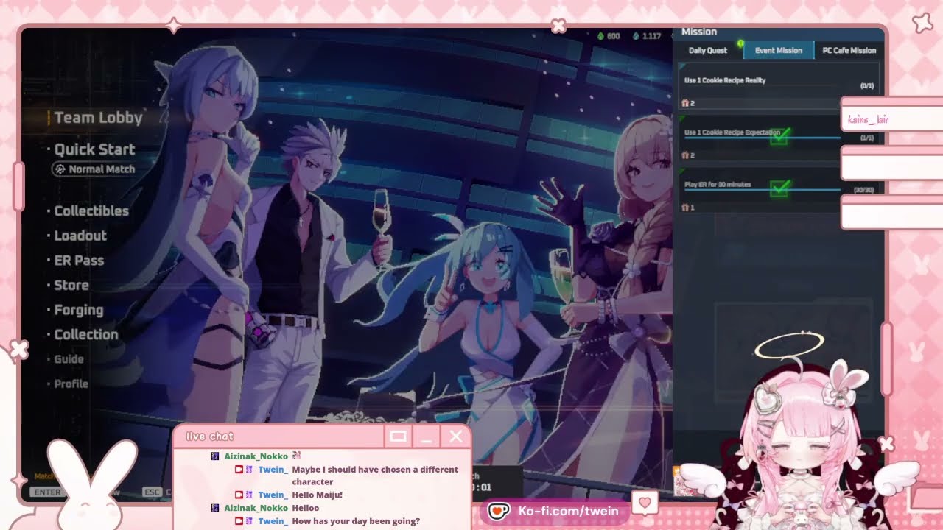This screenshot has width=943, height=530.
Task: Click the green checkmark on Cookie Recipe Expectation
Action: click(x=779, y=135)
